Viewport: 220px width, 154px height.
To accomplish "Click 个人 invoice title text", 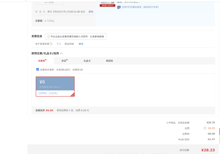I will (59, 44).
